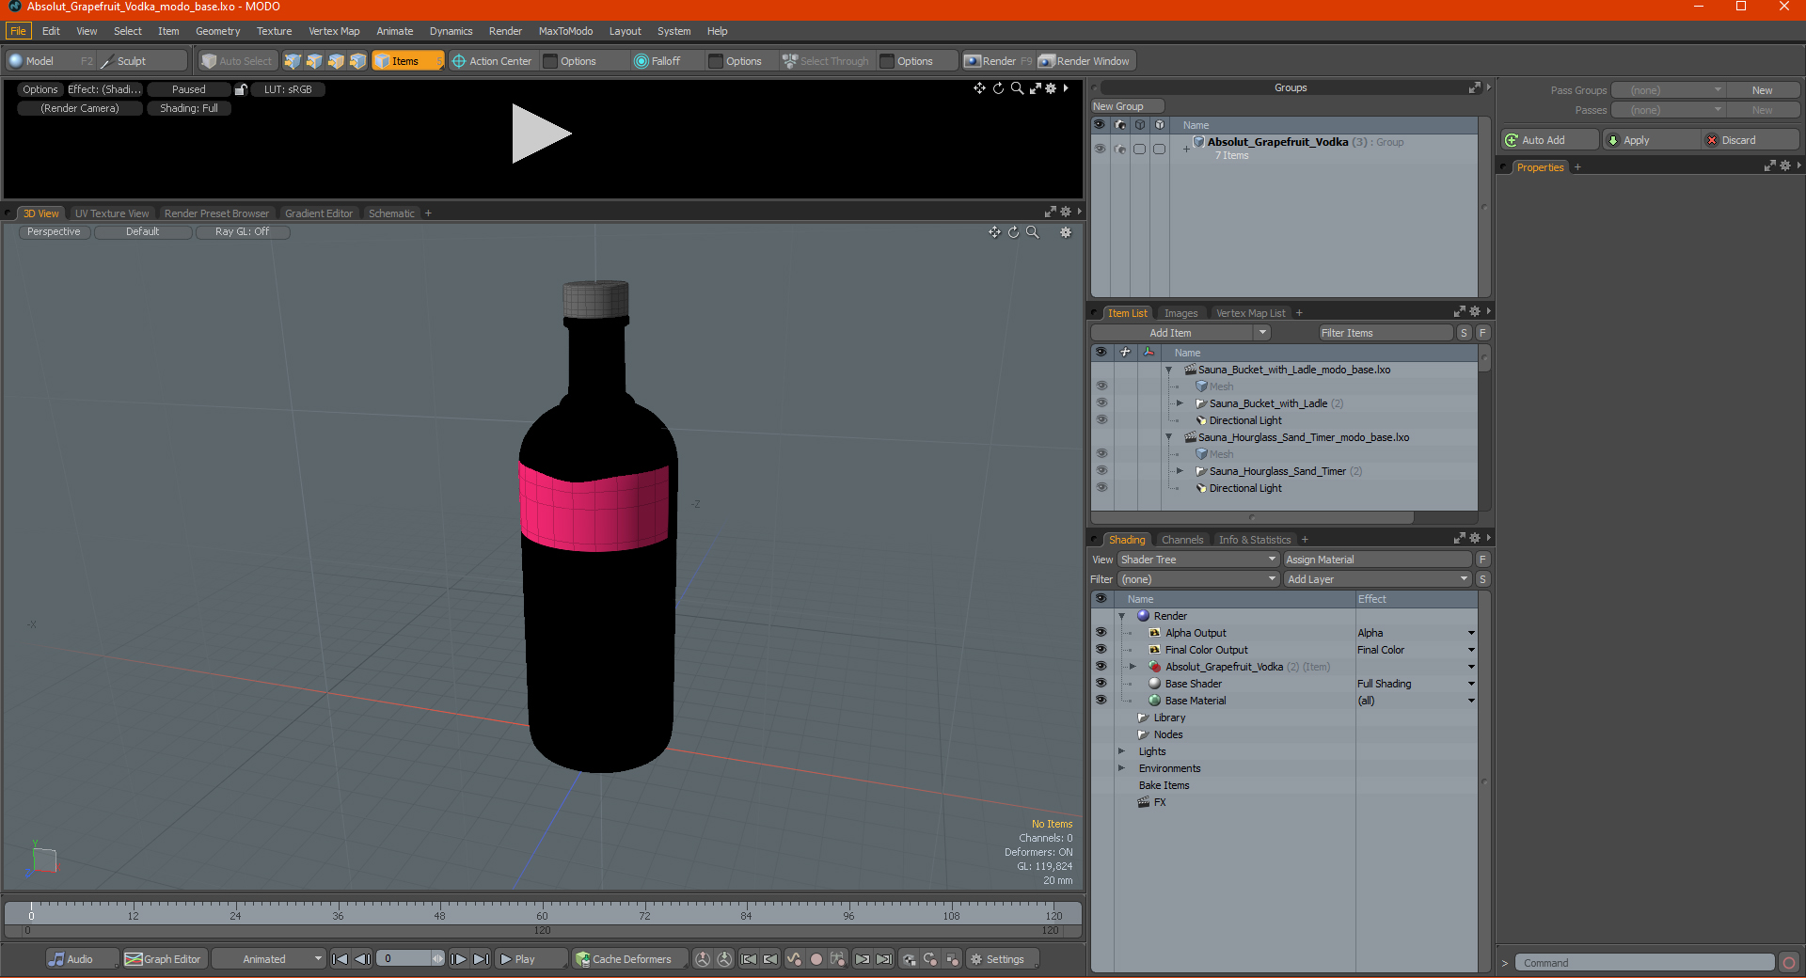This screenshot has width=1806, height=978.
Task: Click Render F9 button
Action: coord(998,61)
